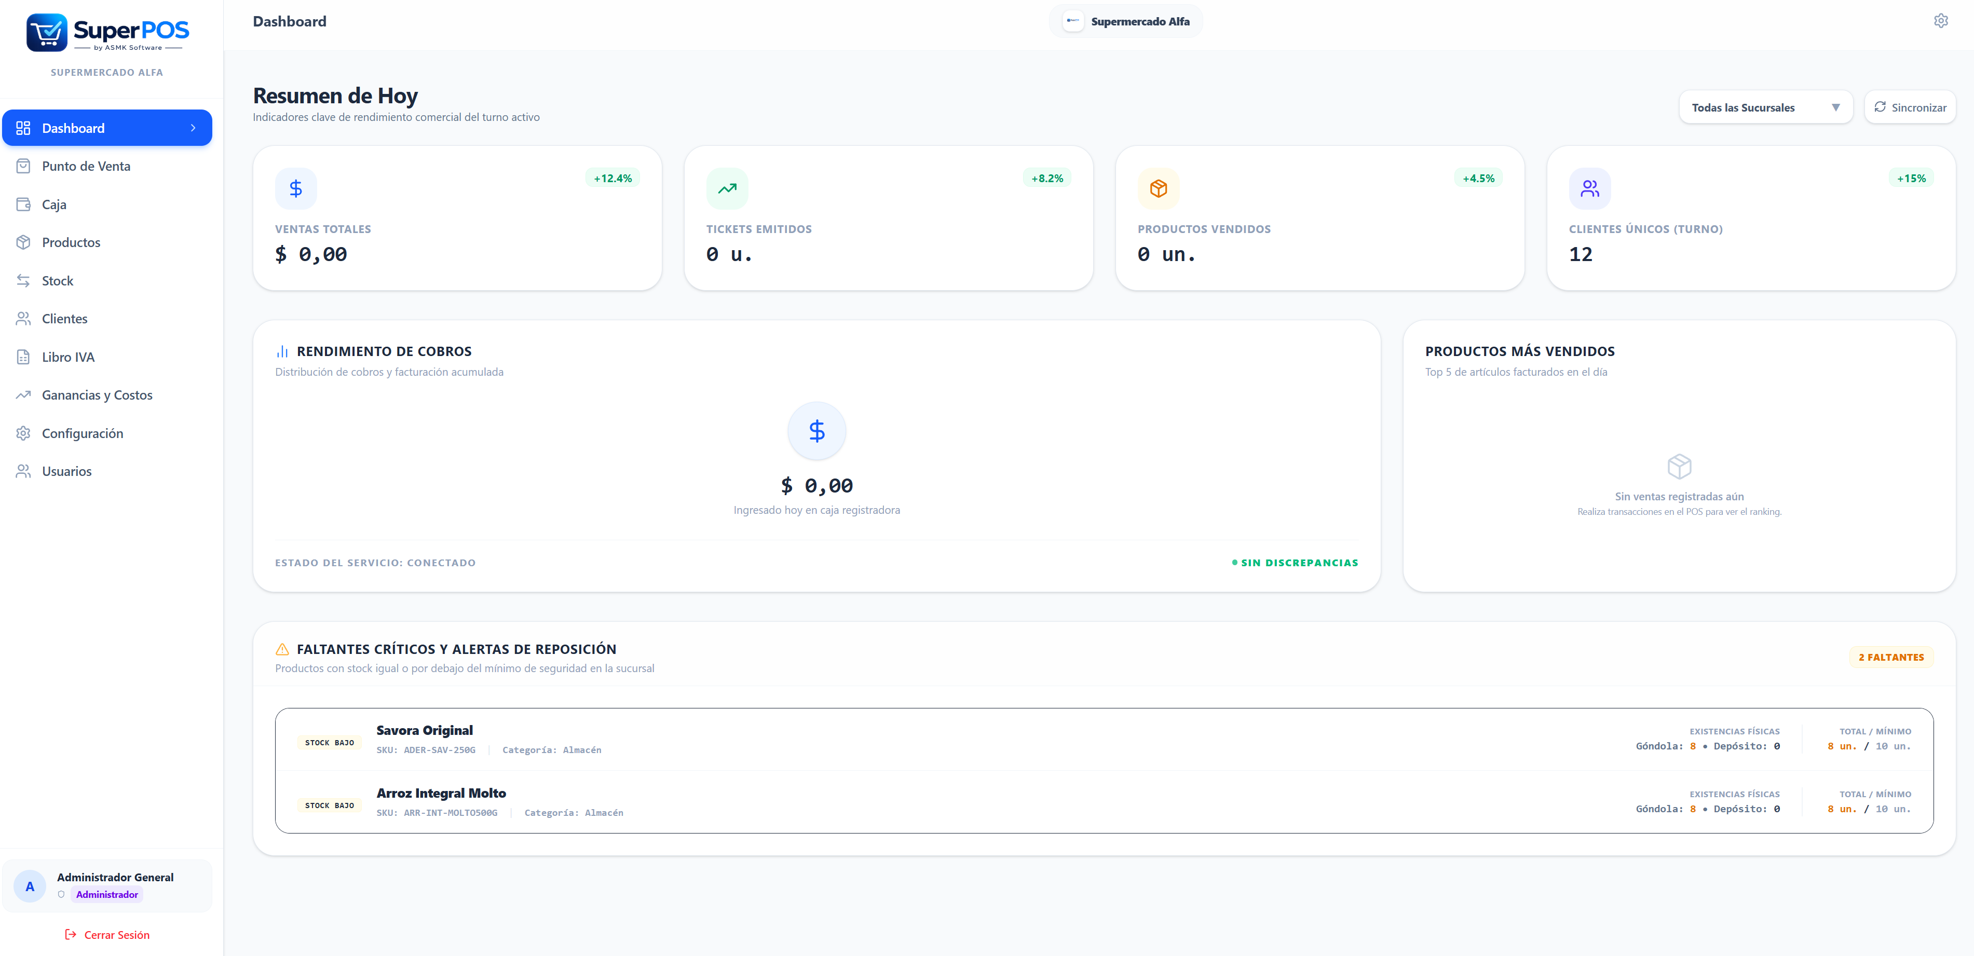Open the Clientes section
This screenshot has height=956, width=1974.
(x=107, y=319)
